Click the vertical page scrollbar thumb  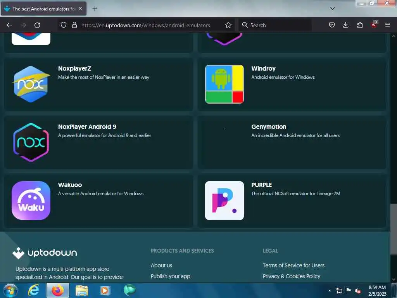(x=393, y=229)
